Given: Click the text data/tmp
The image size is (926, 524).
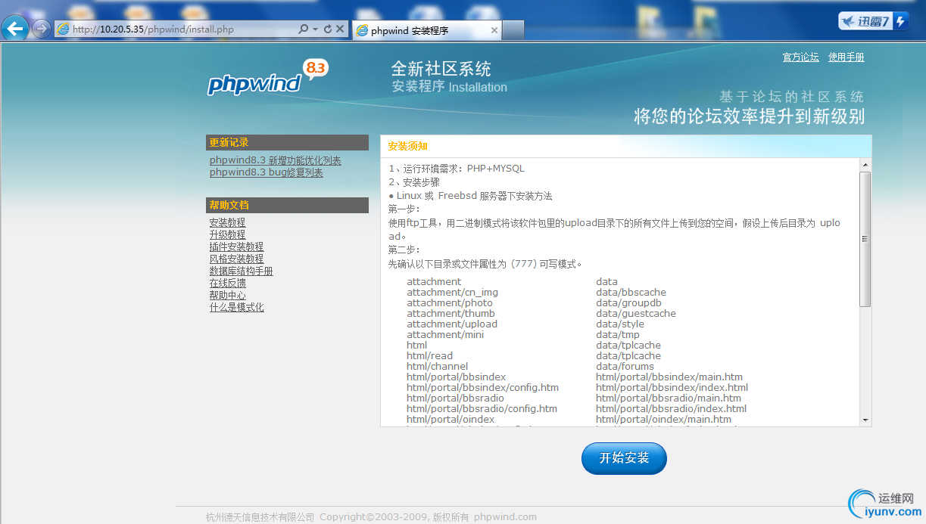Looking at the screenshot, I should [x=618, y=334].
